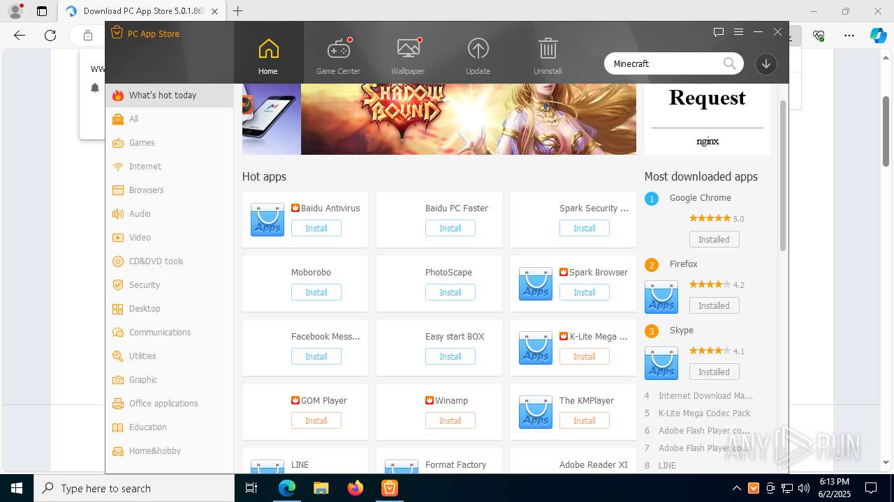Select the Graphic category
Image resolution: width=894 pixels, height=502 pixels.
click(170, 380)
